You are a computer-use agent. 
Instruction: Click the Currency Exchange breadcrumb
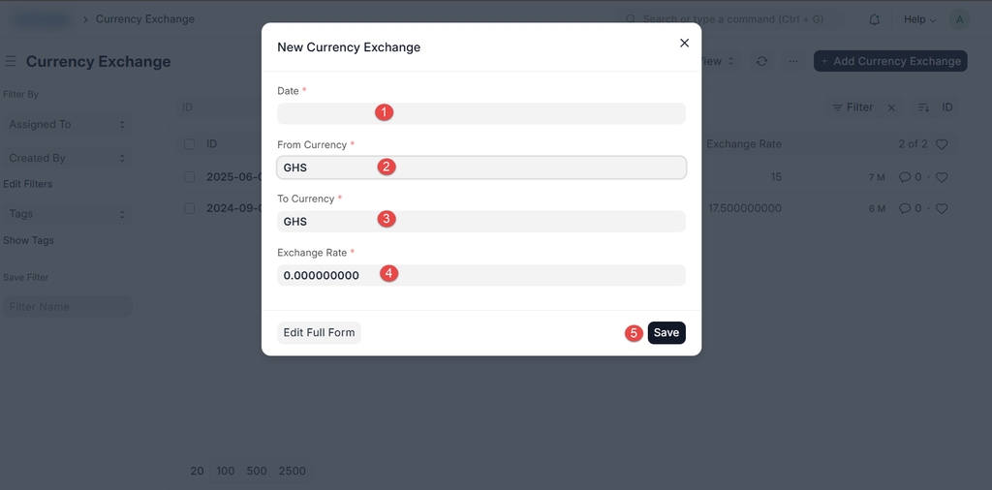(144, 19)
